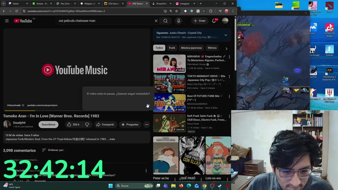338x190 pixels.
Task: Select the Funk filter chip
Action: (172, 48)
